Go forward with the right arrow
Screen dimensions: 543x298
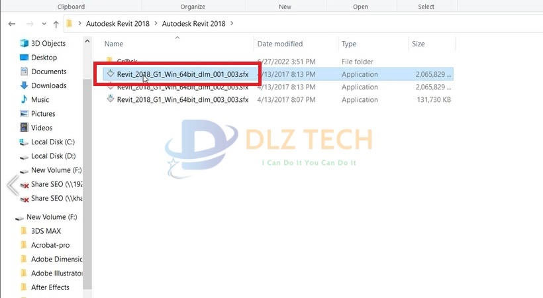tap(30, 24)
